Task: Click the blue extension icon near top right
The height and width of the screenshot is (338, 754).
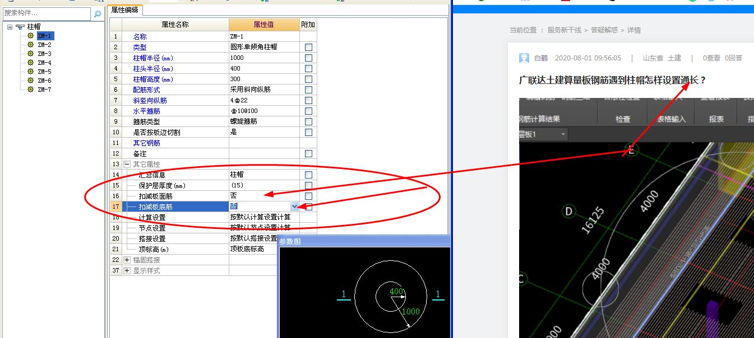Action: point(712,2)
